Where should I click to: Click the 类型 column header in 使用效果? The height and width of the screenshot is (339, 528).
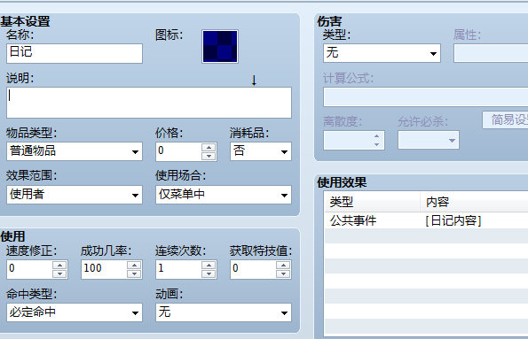click(373, 202)
